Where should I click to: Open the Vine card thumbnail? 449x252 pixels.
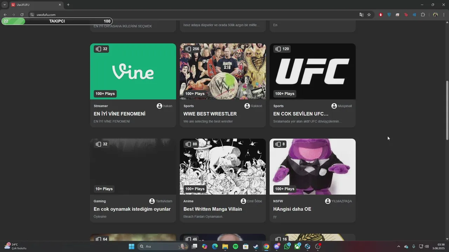tap(133, 71)
